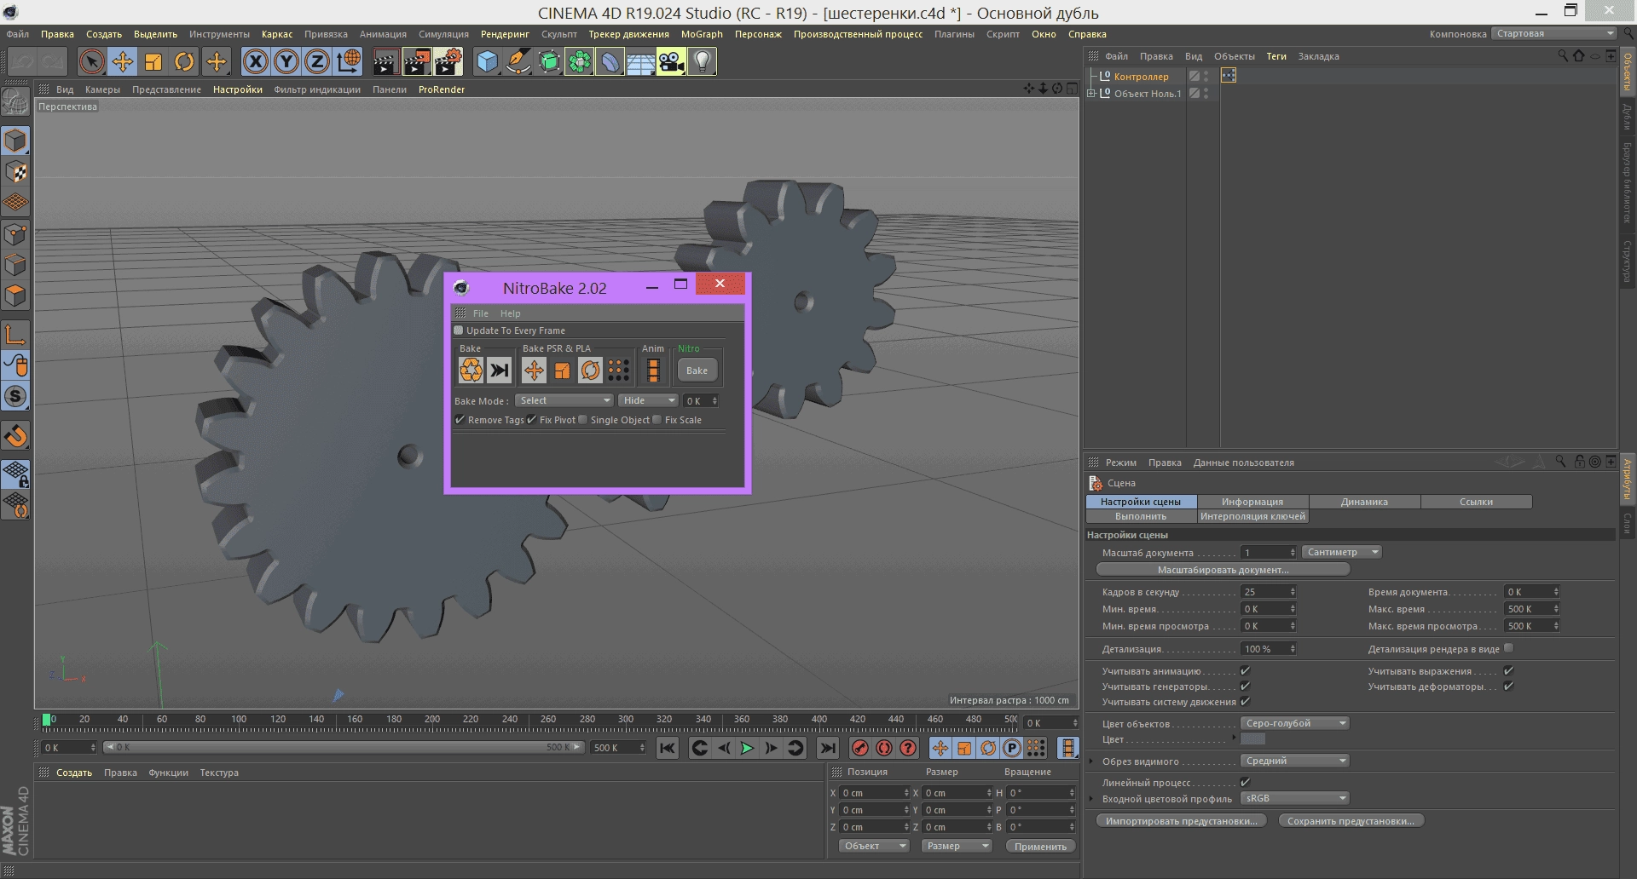
Task: Enable Fix Scale in NitroBake
Action: click(657, 419)
